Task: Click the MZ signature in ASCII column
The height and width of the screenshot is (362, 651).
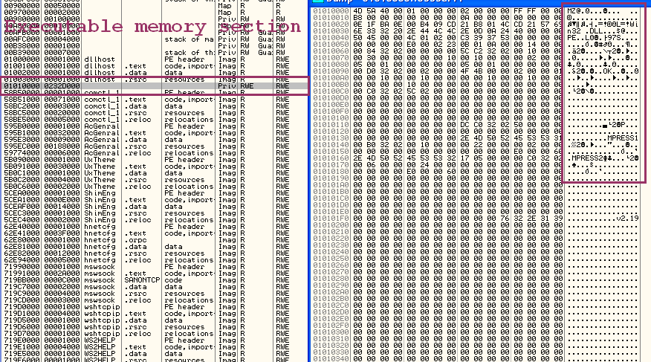Action: (x=571, y=11)
